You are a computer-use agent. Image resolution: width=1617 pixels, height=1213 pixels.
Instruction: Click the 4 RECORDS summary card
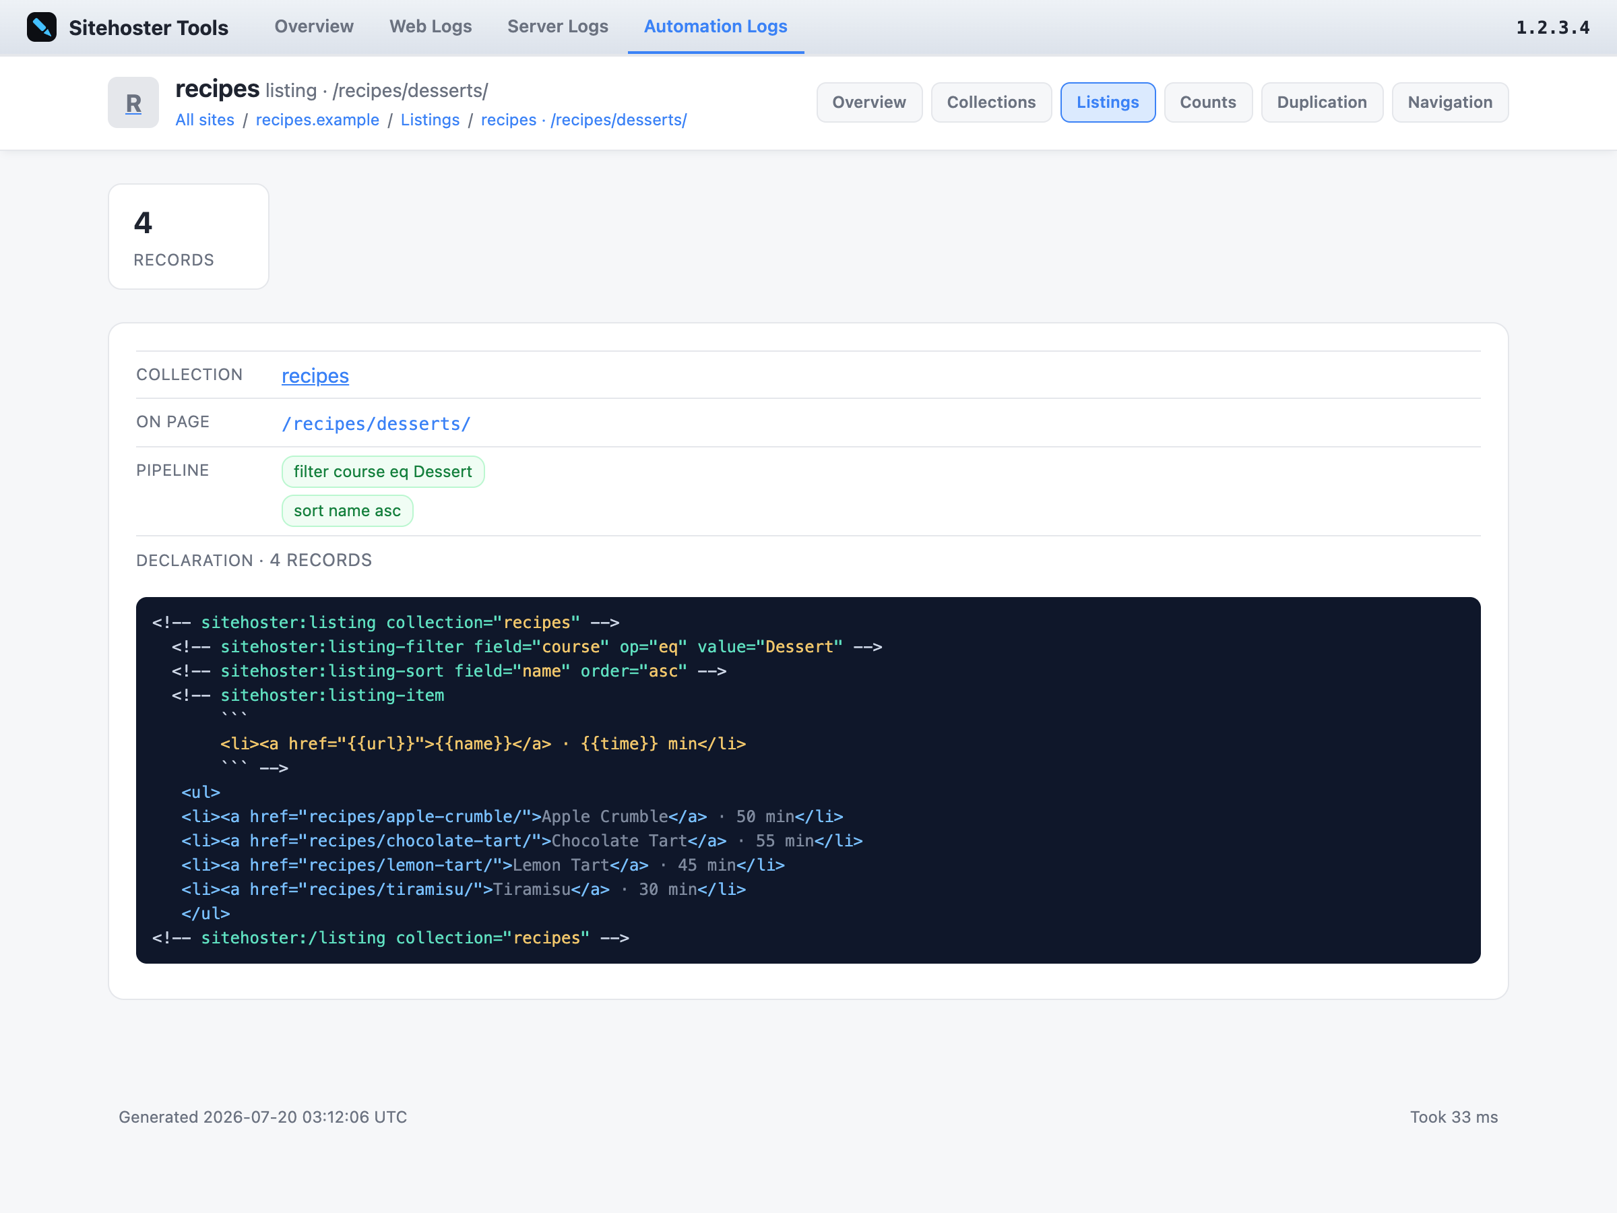point(189,236)
